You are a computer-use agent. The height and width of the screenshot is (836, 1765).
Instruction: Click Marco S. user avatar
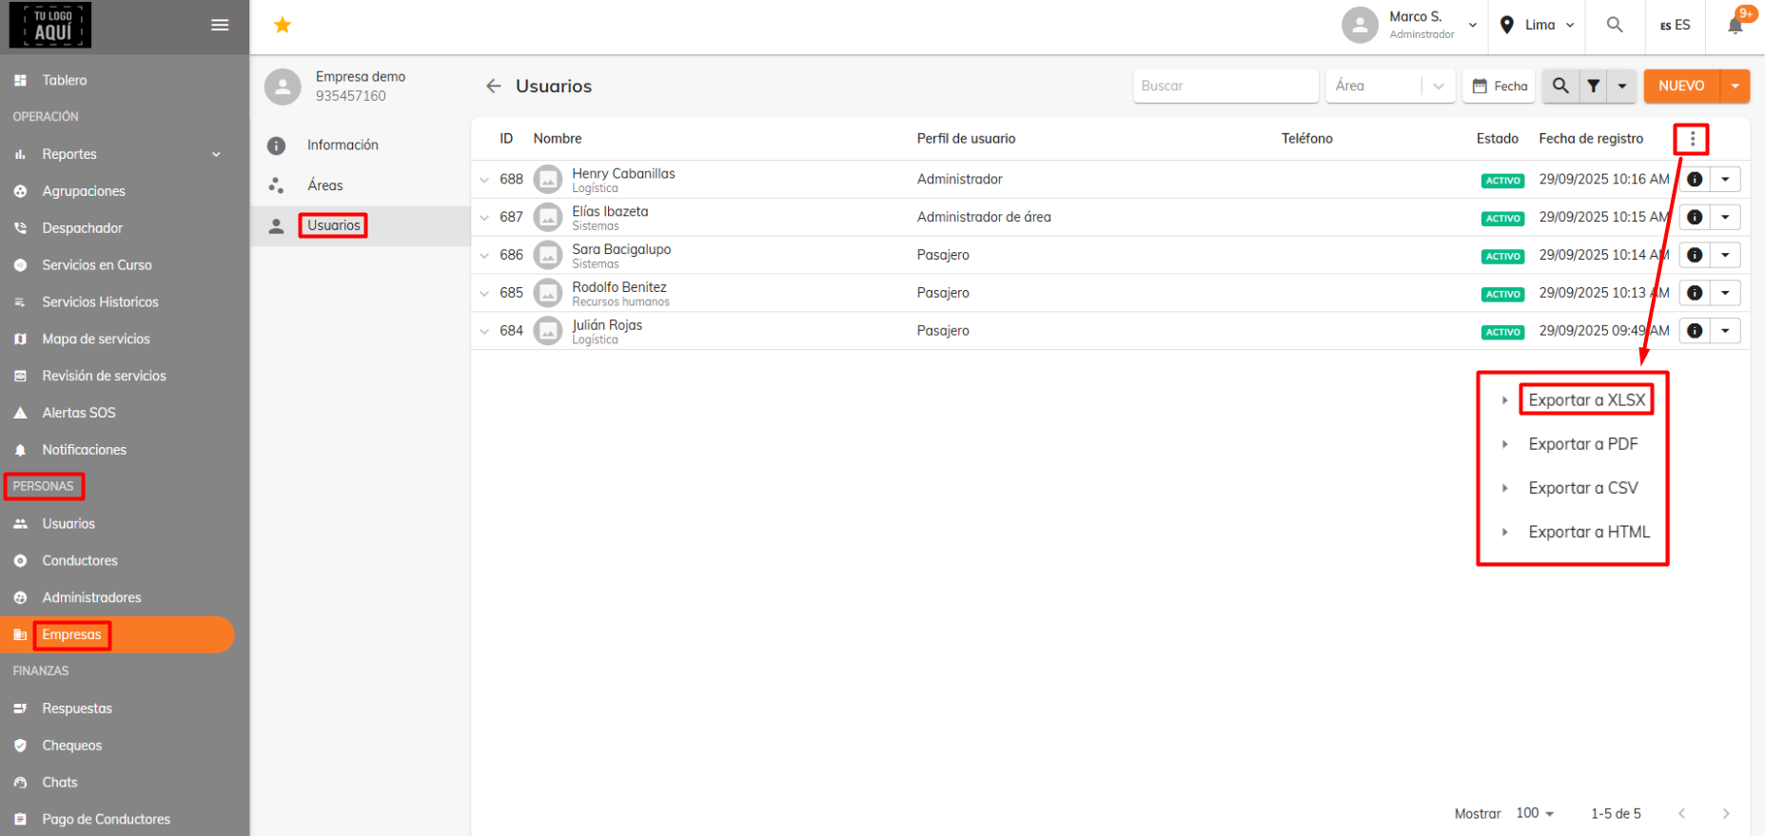coord(1360,25)
